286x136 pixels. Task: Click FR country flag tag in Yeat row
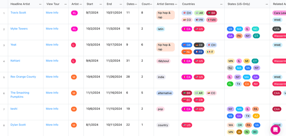point(199,52)
